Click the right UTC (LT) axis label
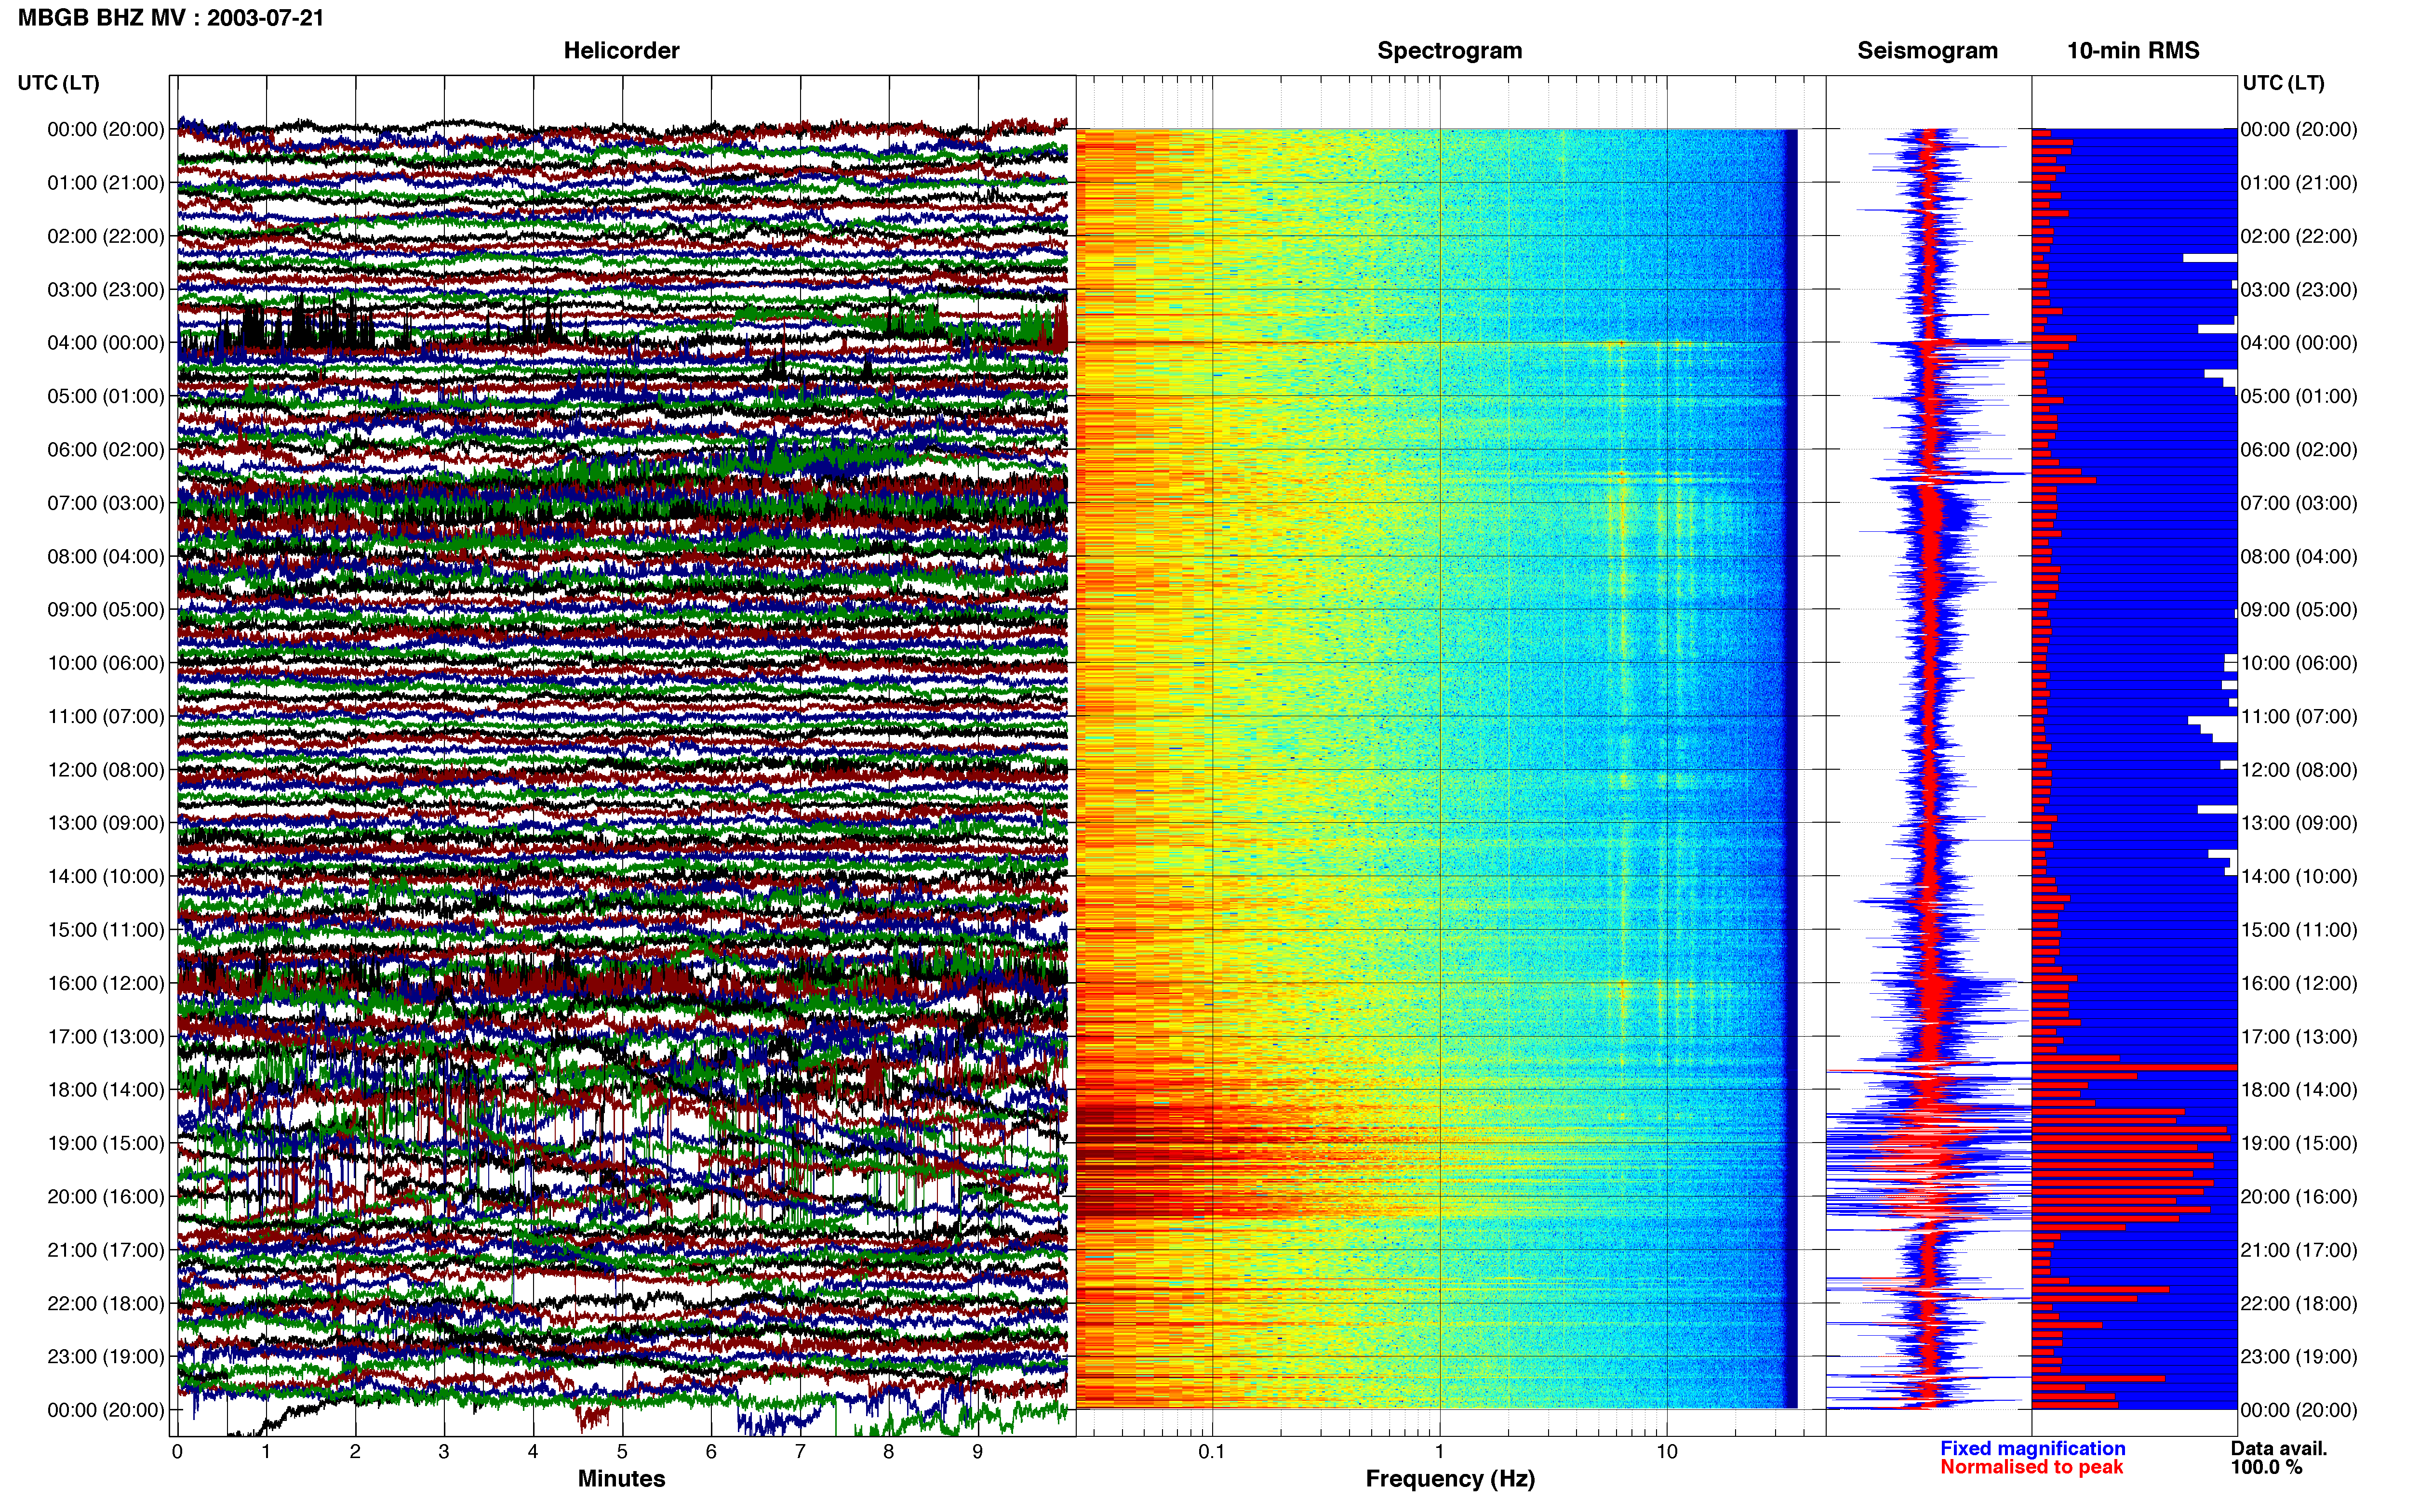This screenshot has width=2419, height=1512. pyautogui.click(x=2283, y=83)
